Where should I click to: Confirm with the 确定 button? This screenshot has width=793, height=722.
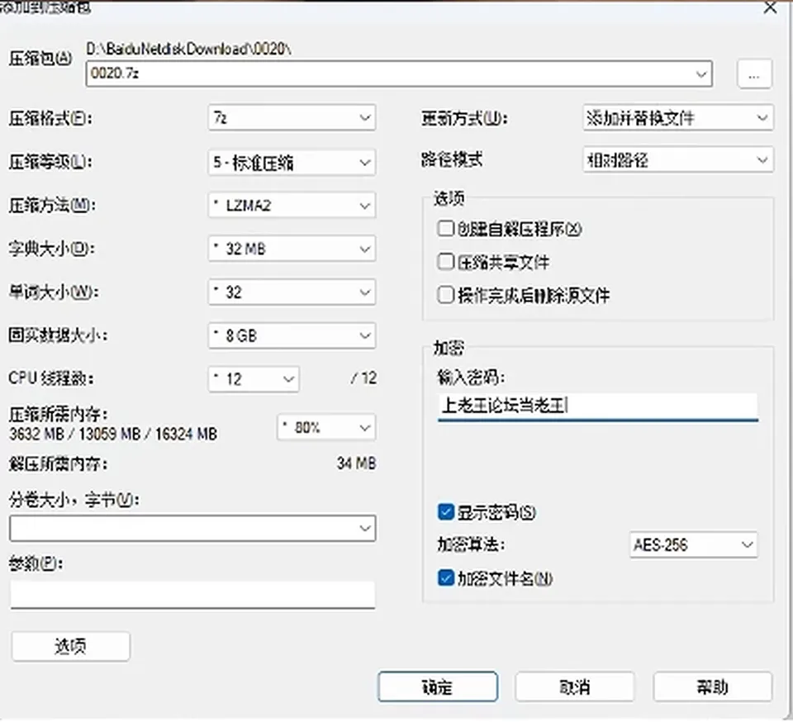click(438, 686)
